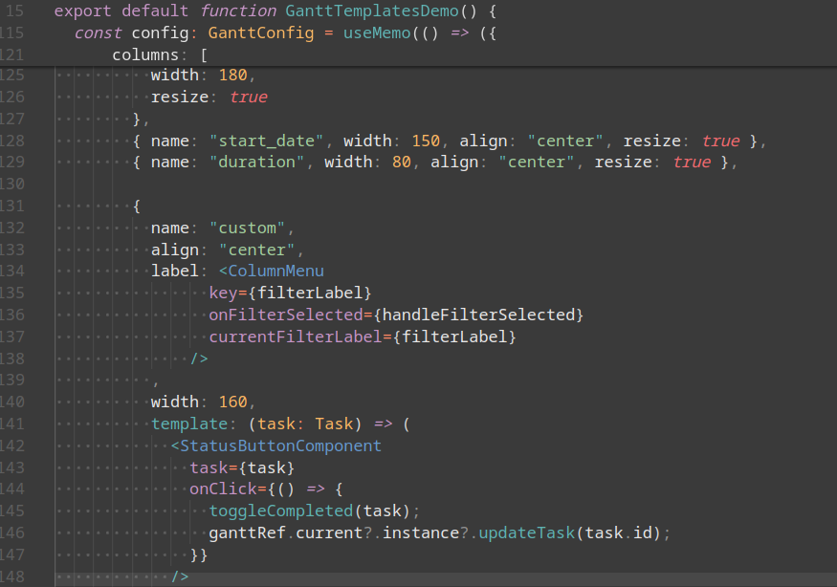Click the 'Task' type annotation

point(334,424)
